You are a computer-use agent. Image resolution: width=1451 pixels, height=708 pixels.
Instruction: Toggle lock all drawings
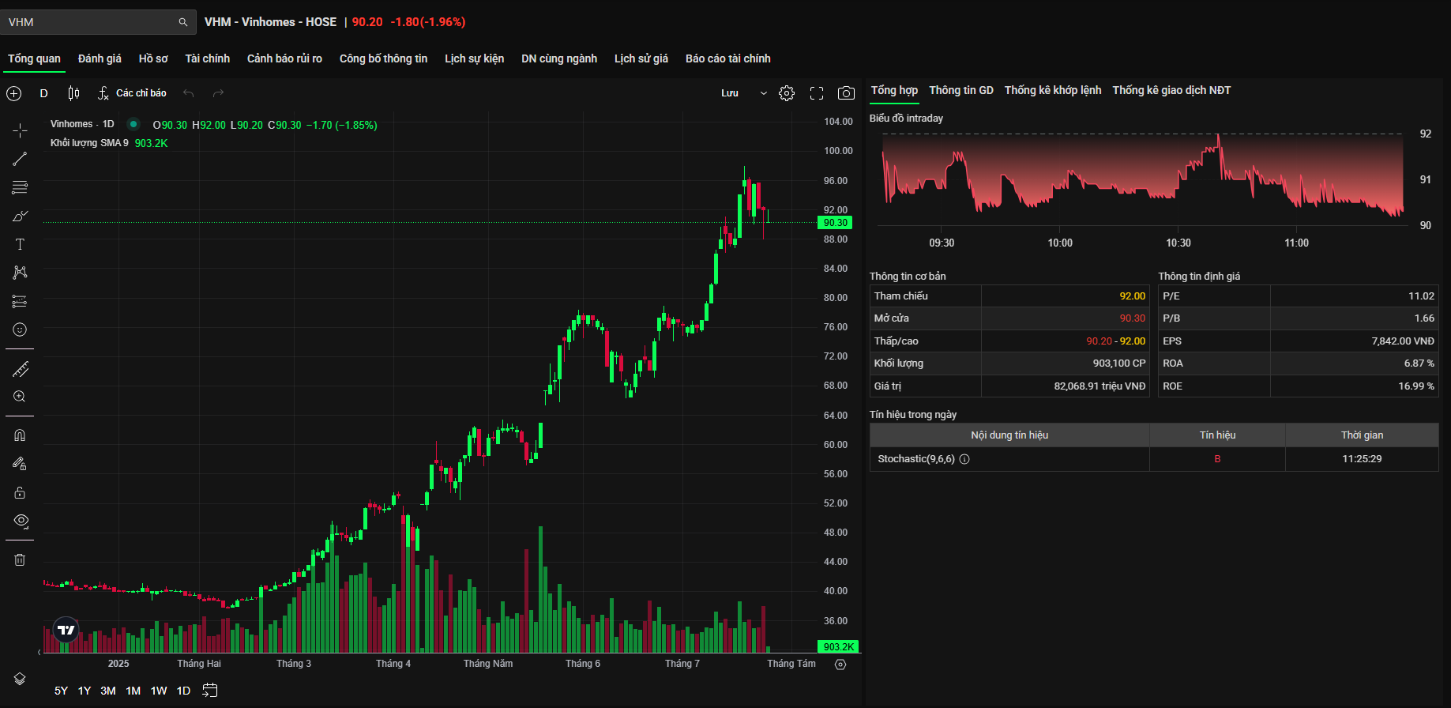(x=20, y=492)
